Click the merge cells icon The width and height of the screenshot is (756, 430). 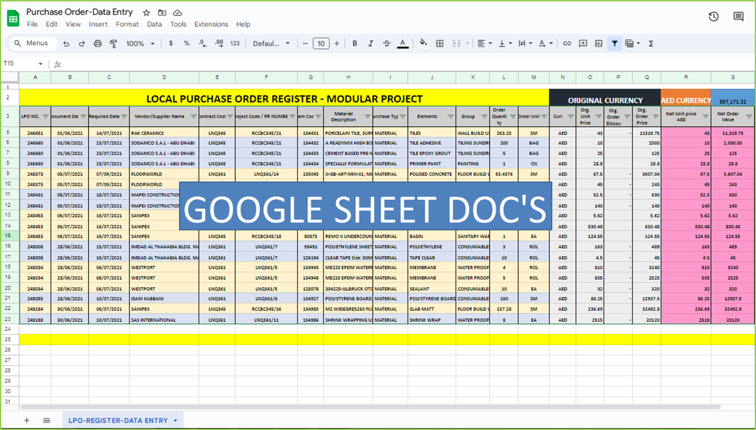coord(456,43)
